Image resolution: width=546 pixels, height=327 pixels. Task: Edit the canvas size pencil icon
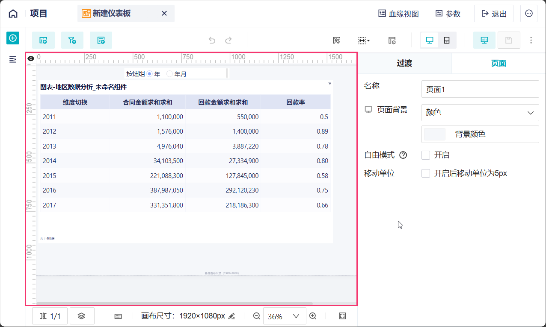click(x=231, y=316)
